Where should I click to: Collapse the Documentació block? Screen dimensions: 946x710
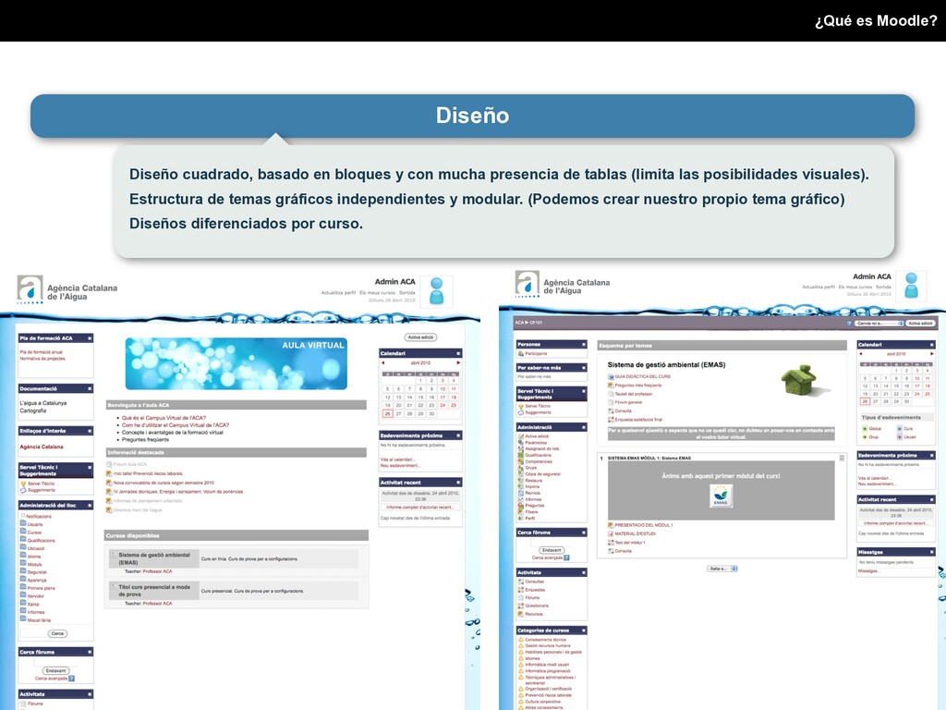click(90, 388)
